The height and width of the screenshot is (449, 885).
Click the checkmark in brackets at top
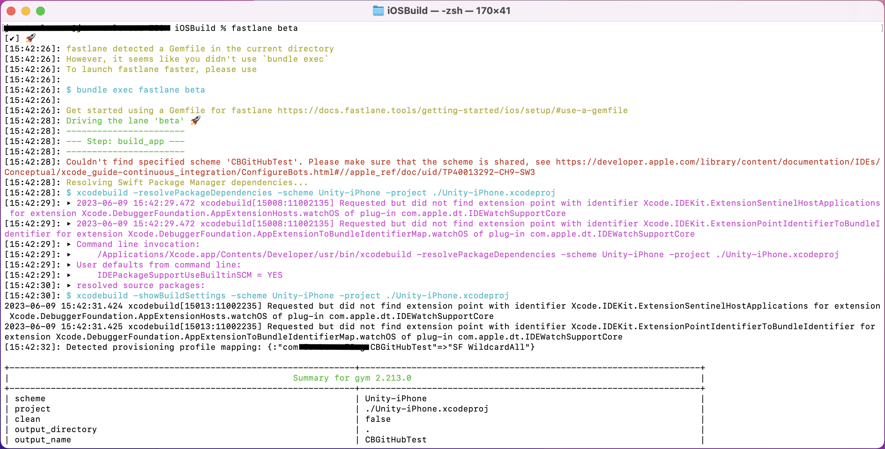pyautogui.click(x=12, y=39)
